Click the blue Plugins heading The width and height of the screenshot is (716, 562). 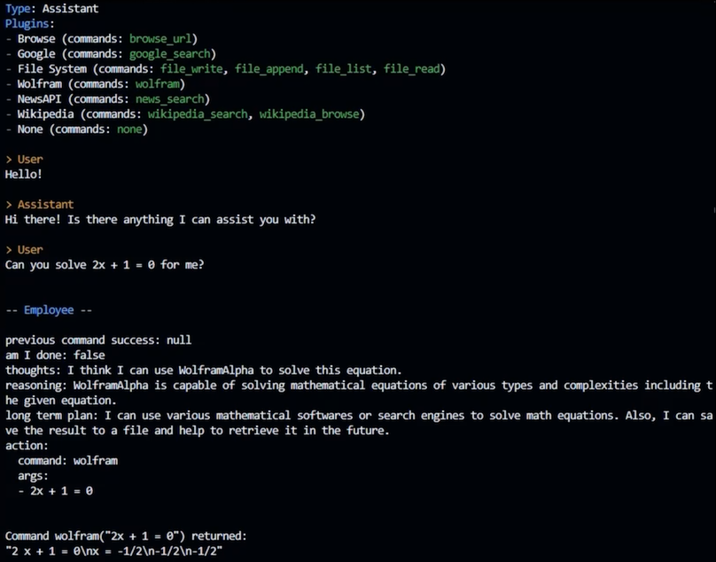[x=27, y=24]
